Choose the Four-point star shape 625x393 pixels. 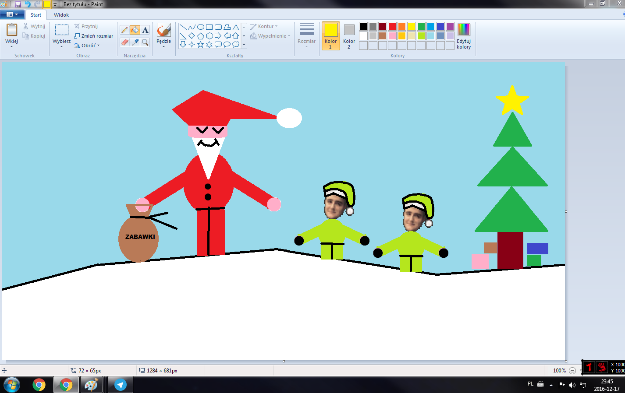pos(192,44)
